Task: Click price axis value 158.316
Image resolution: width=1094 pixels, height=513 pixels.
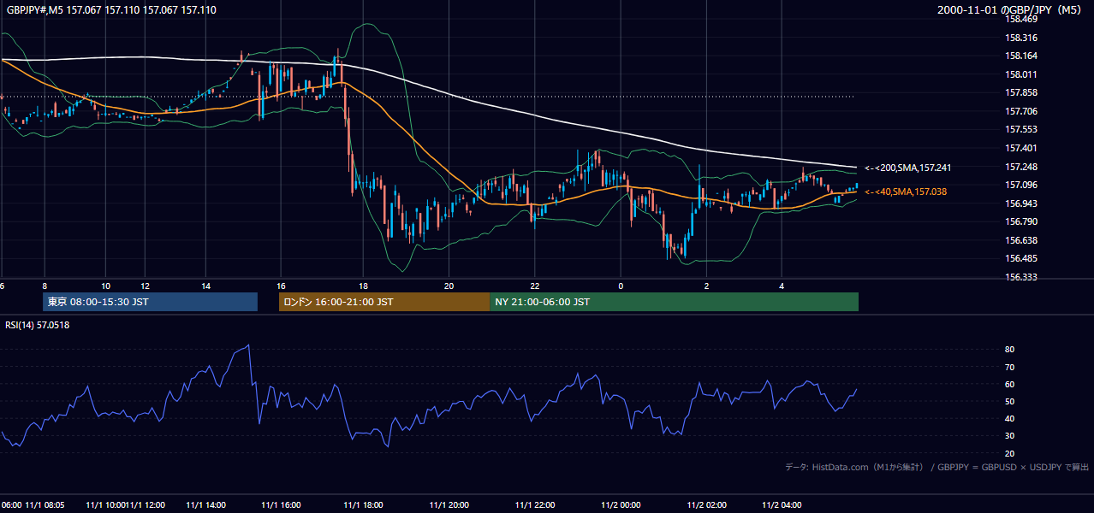Action: [x=1021, y=38]
